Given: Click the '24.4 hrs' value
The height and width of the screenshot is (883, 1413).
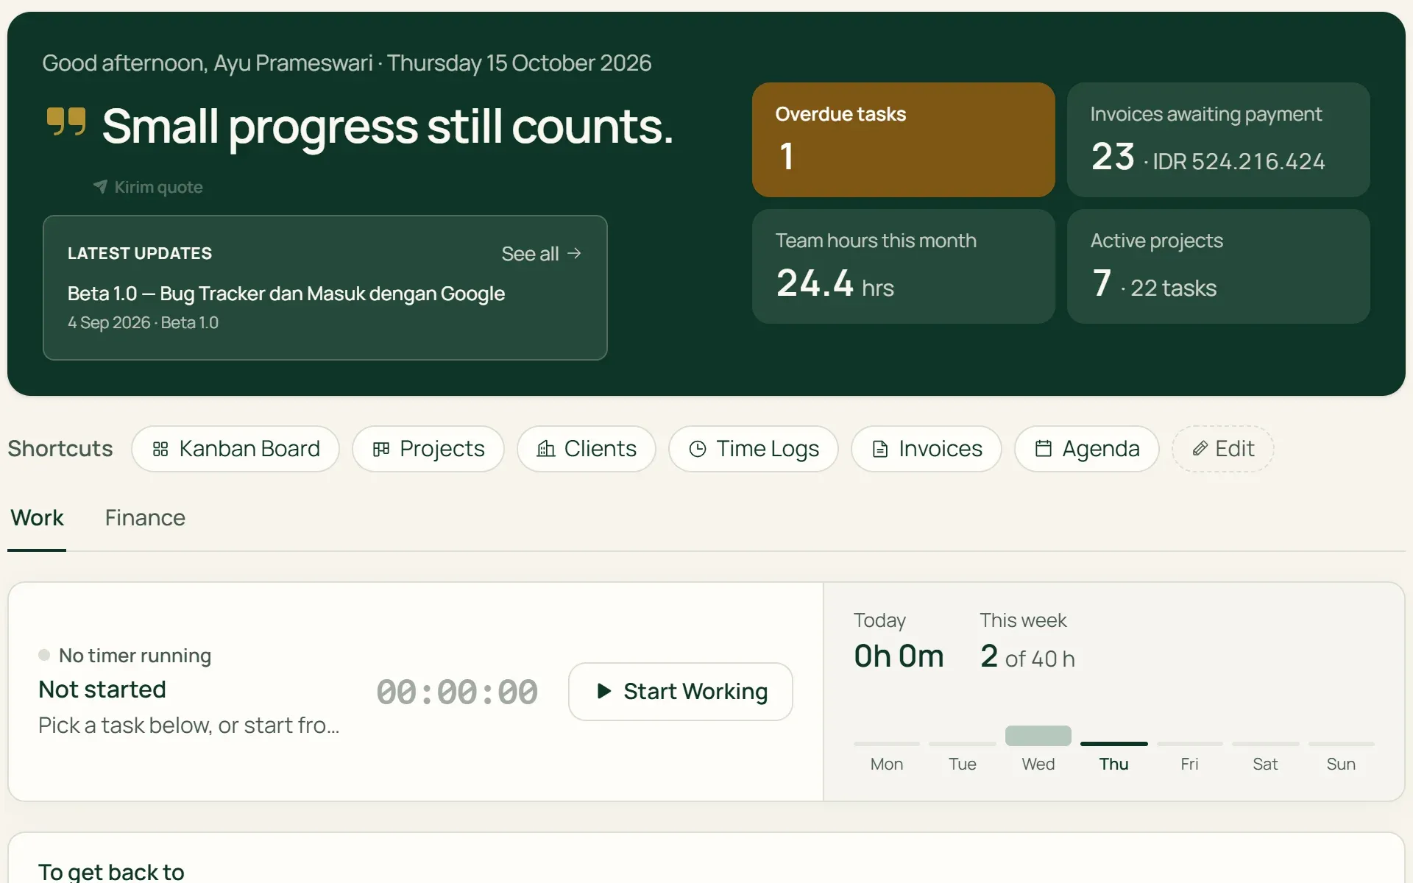Looking at the screenshot, I should (x=835, y=284).
